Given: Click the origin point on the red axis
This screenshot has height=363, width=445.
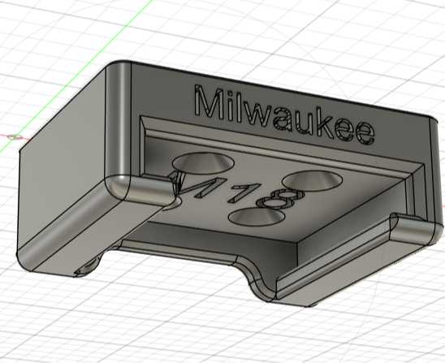Looking at the screenshot, I should coord(15,137).
